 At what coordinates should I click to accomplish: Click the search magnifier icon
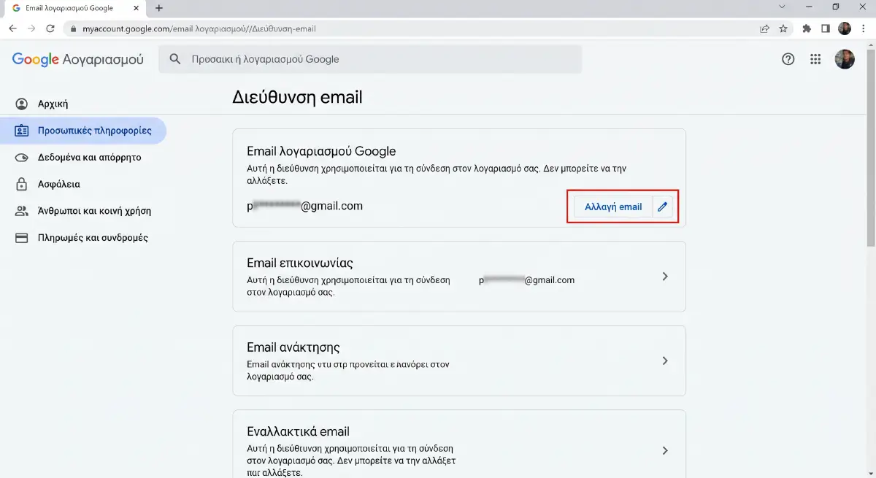(175, 59)
